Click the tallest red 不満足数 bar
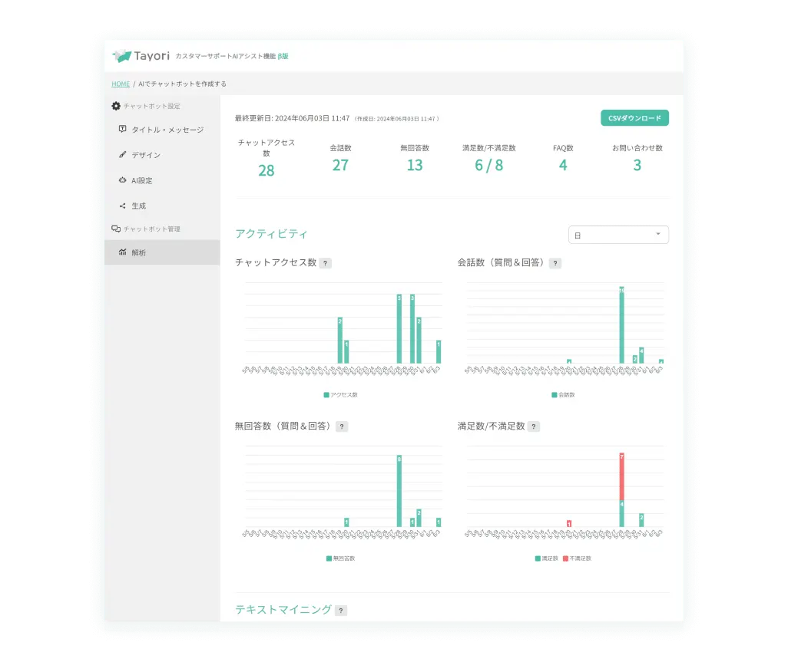The width and height of the screenshot is (788, 662). (x=621, y=476)
